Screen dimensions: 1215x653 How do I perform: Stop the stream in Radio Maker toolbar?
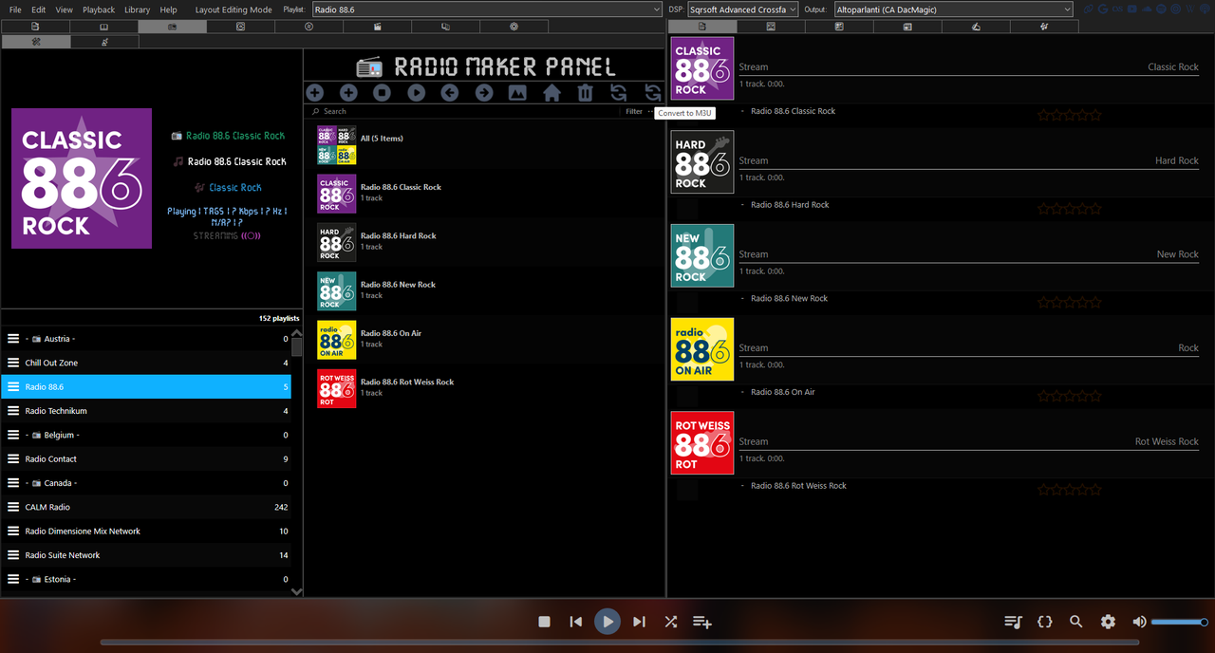383,92
